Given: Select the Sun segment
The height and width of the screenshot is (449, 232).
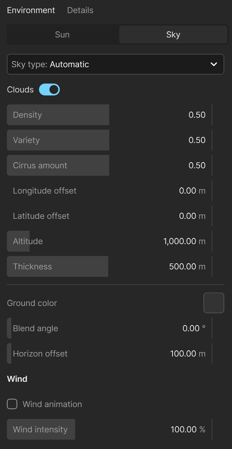Looking at the screenshot, I should [x=62, y=34].
